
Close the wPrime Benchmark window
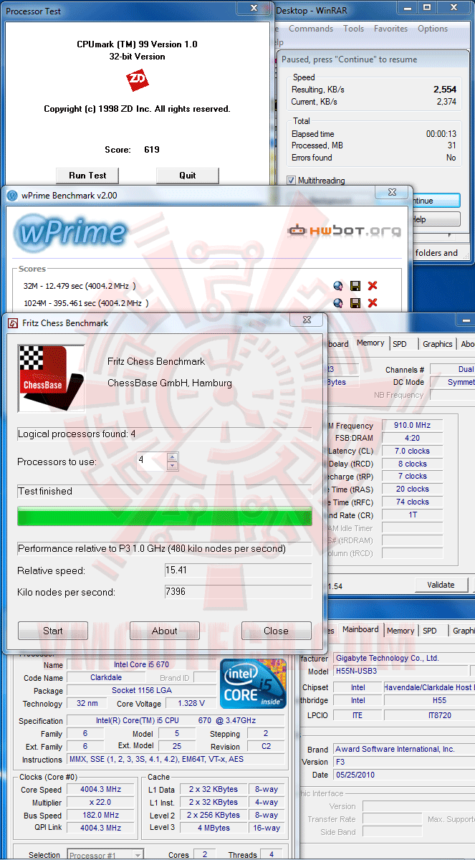(392, 192)
